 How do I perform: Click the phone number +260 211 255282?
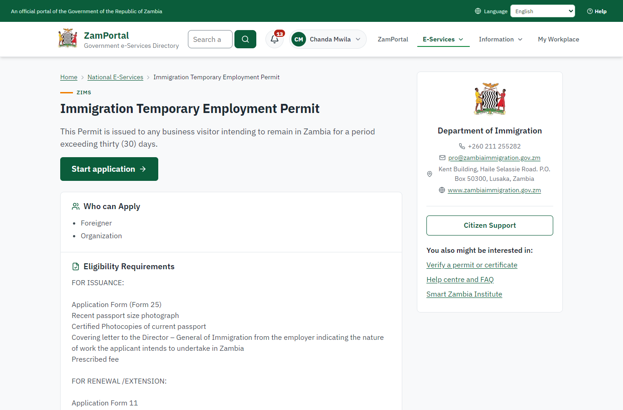click(494, 146)
